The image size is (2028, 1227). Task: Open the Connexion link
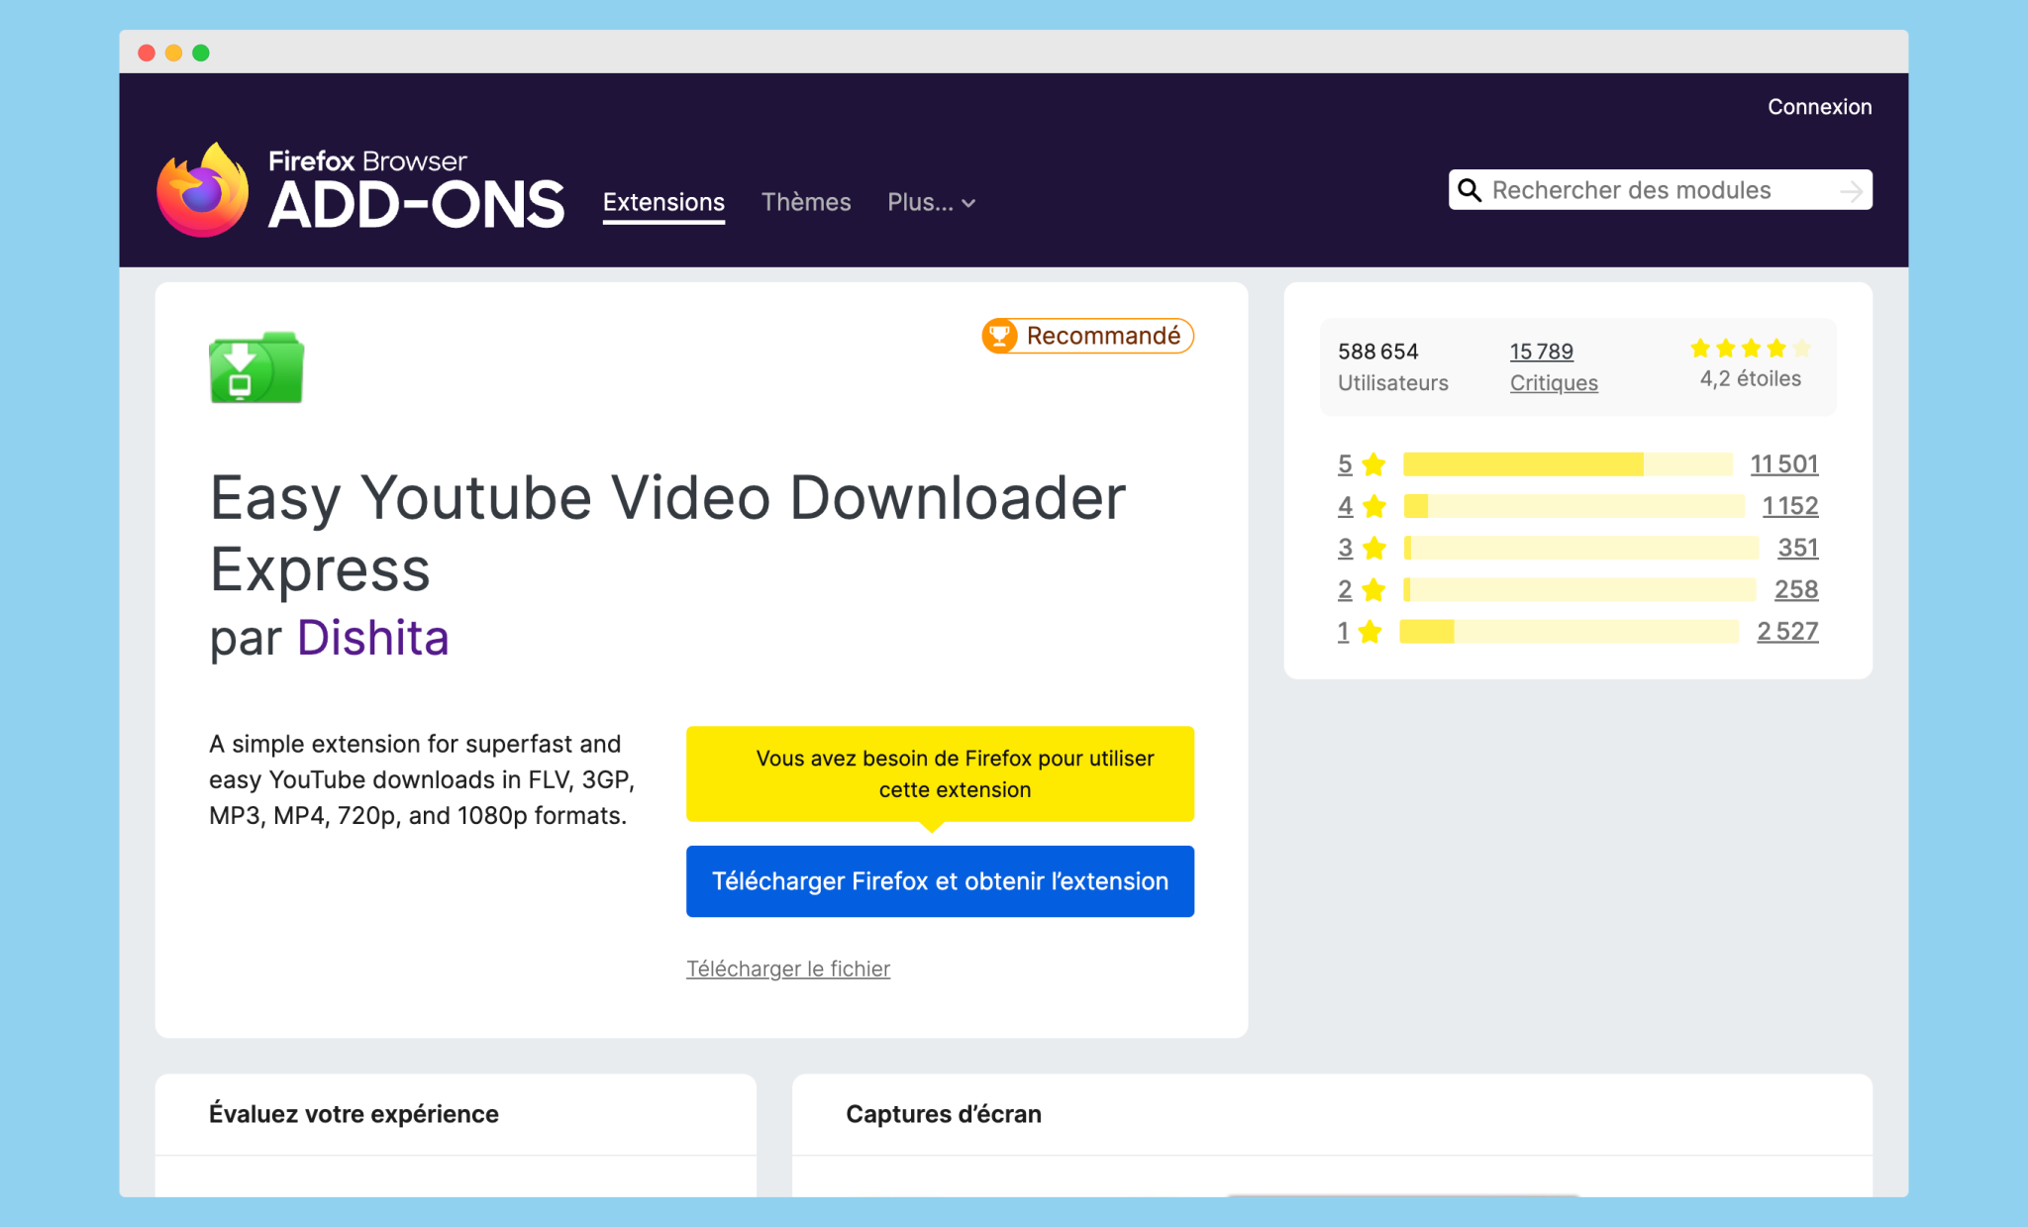(x=1819, y=106)
